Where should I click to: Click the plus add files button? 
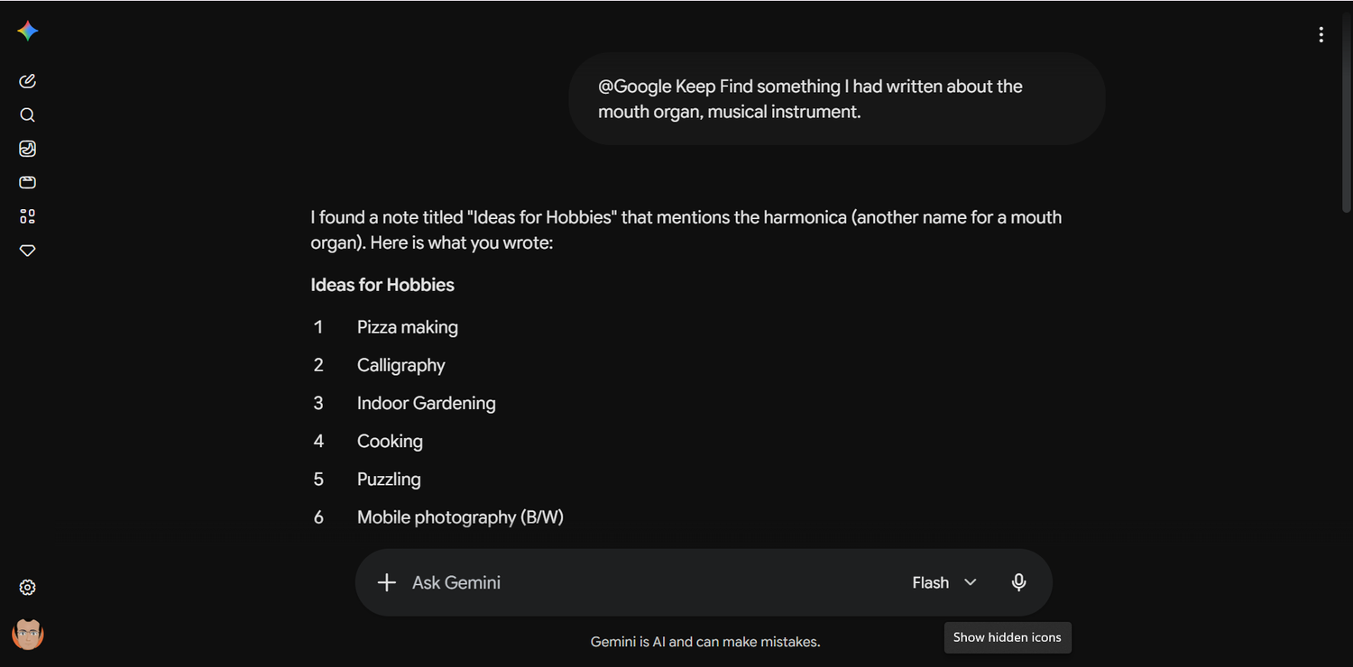pos(387,582)
